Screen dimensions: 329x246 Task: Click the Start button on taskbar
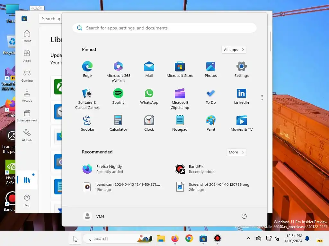pyautogui.click(x=75, y=238)
